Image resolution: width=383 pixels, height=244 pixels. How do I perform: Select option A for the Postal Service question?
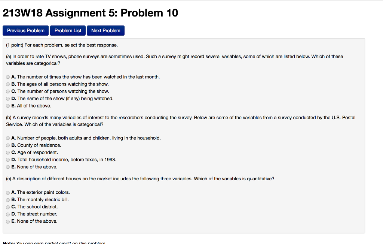click(x=7, y=138)
